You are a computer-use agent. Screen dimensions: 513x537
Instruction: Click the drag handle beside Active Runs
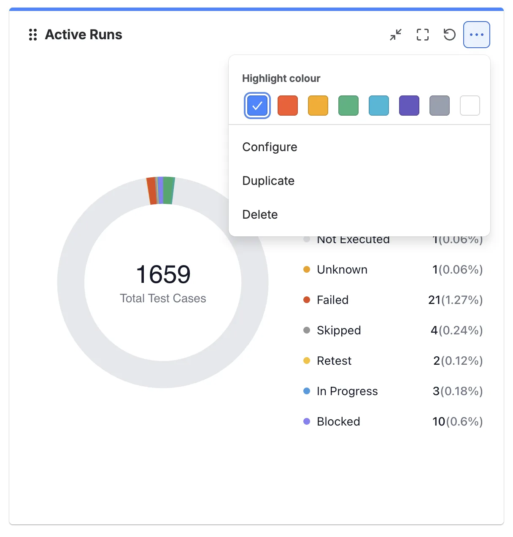pyautogui.click(x=33, y=35)
